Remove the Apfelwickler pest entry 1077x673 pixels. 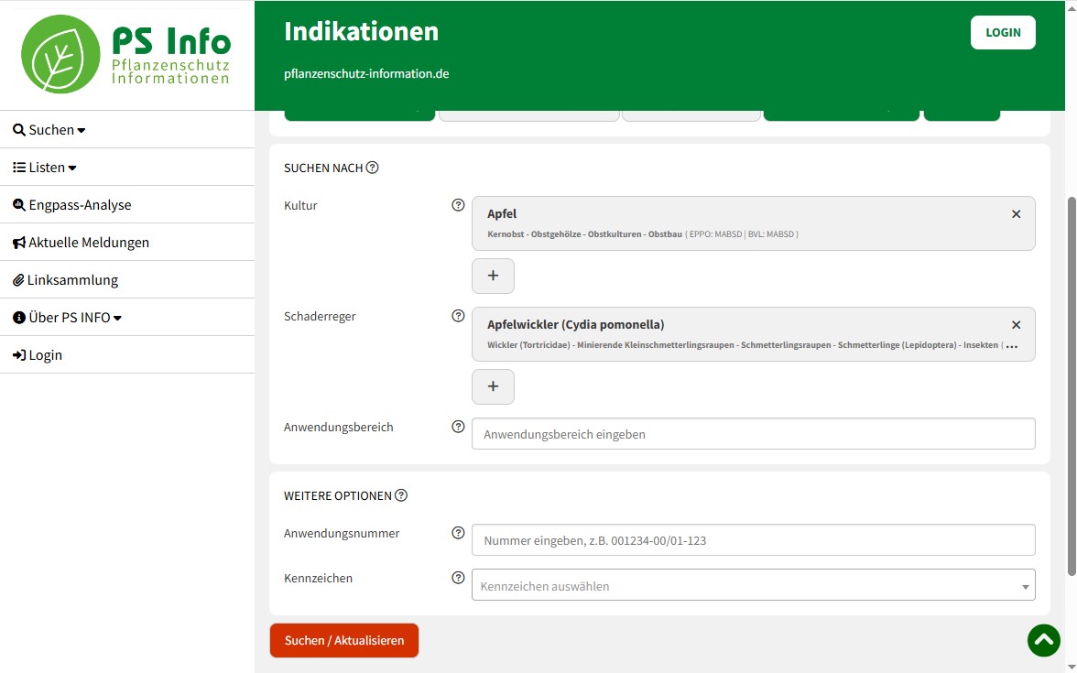click(1016, 325)
